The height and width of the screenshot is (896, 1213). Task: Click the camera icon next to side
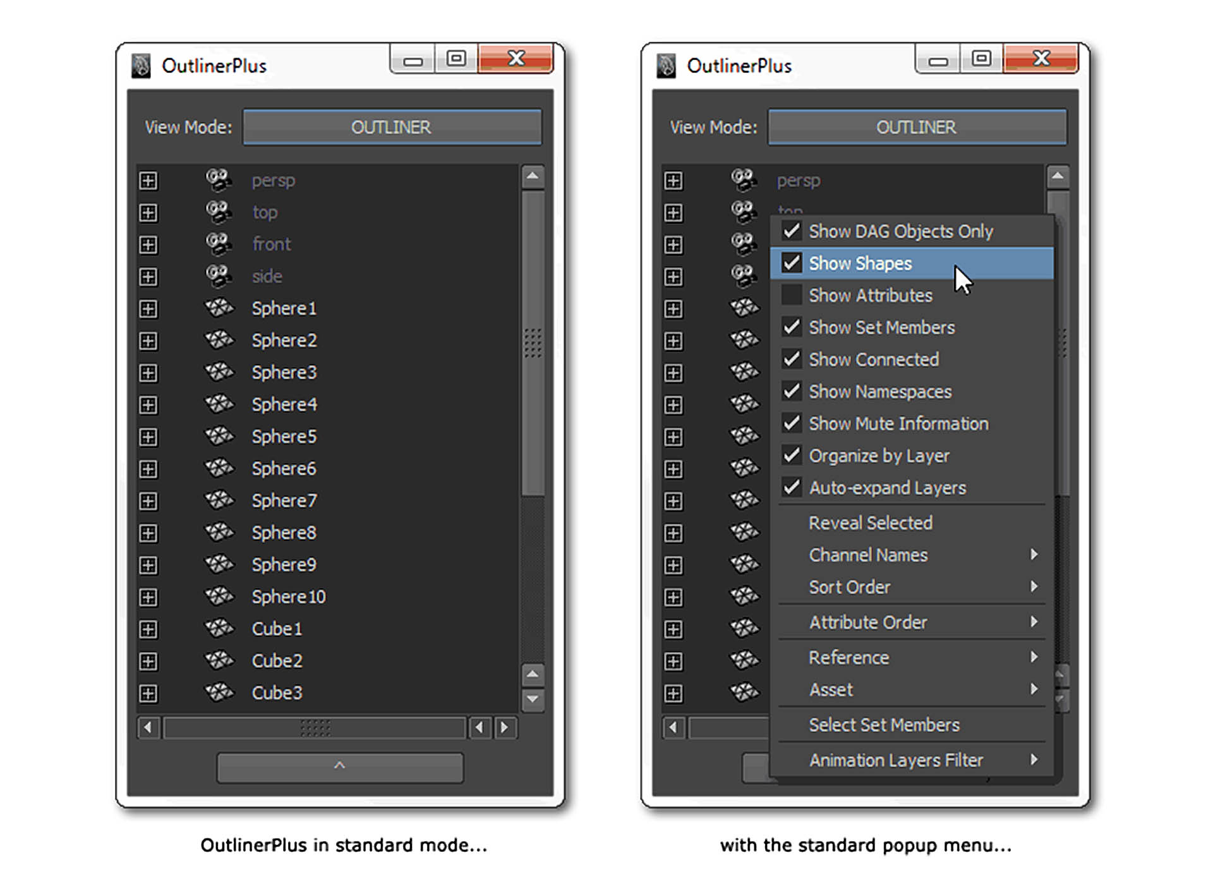(x=218, y=276)
